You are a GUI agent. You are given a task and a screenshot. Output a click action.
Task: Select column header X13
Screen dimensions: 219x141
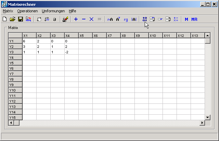[198, 36]
